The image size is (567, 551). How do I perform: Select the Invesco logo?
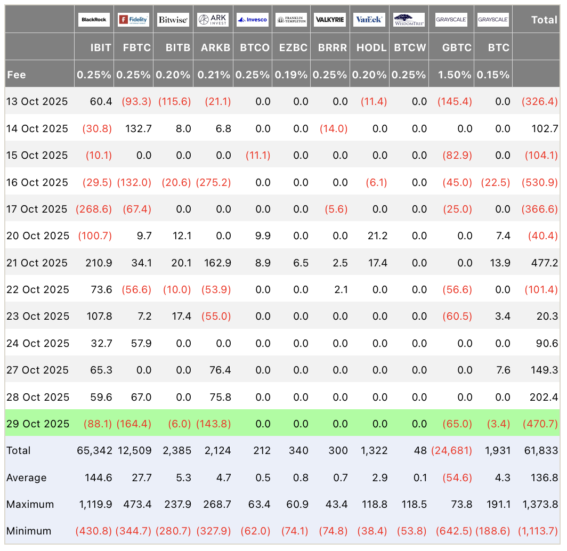(x=252, y=20)
